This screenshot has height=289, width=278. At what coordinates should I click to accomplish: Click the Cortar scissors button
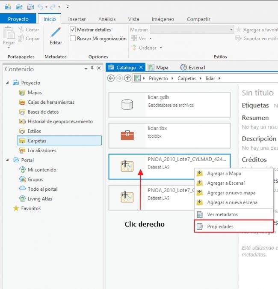click(x=29, y=30)
